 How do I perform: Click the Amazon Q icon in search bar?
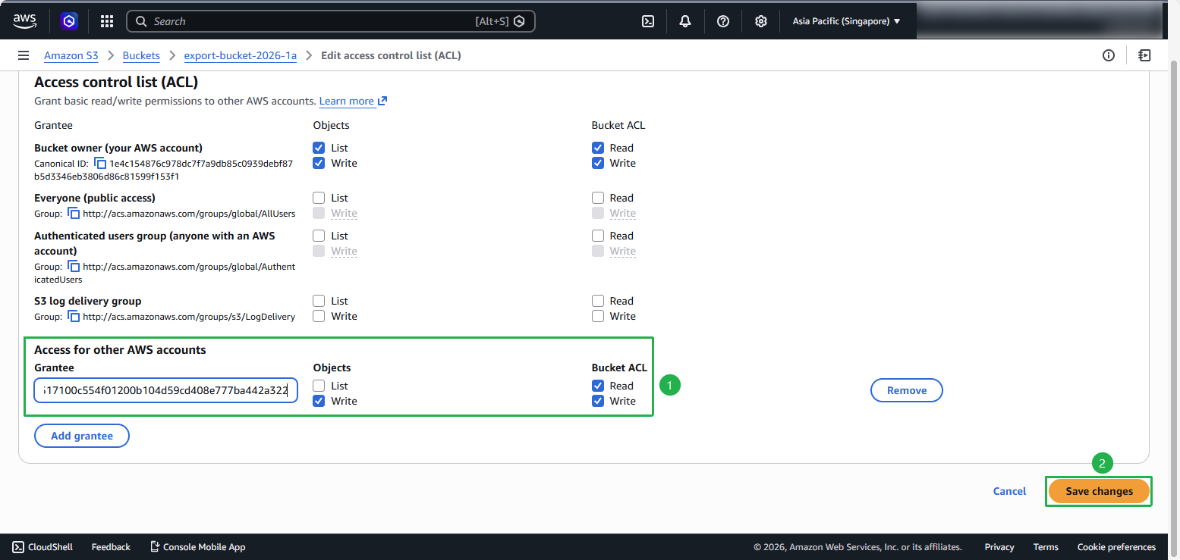point(519,21)
